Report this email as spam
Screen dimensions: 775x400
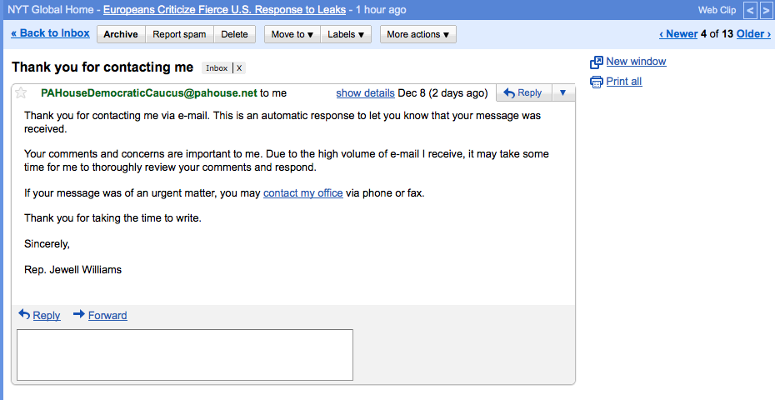pos(179,34)
